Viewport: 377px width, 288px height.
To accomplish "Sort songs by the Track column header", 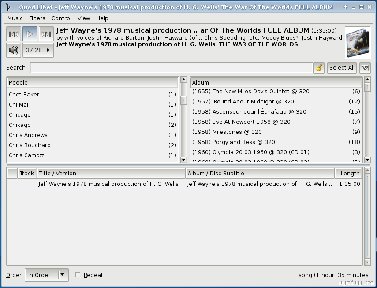I will [27, 174].
